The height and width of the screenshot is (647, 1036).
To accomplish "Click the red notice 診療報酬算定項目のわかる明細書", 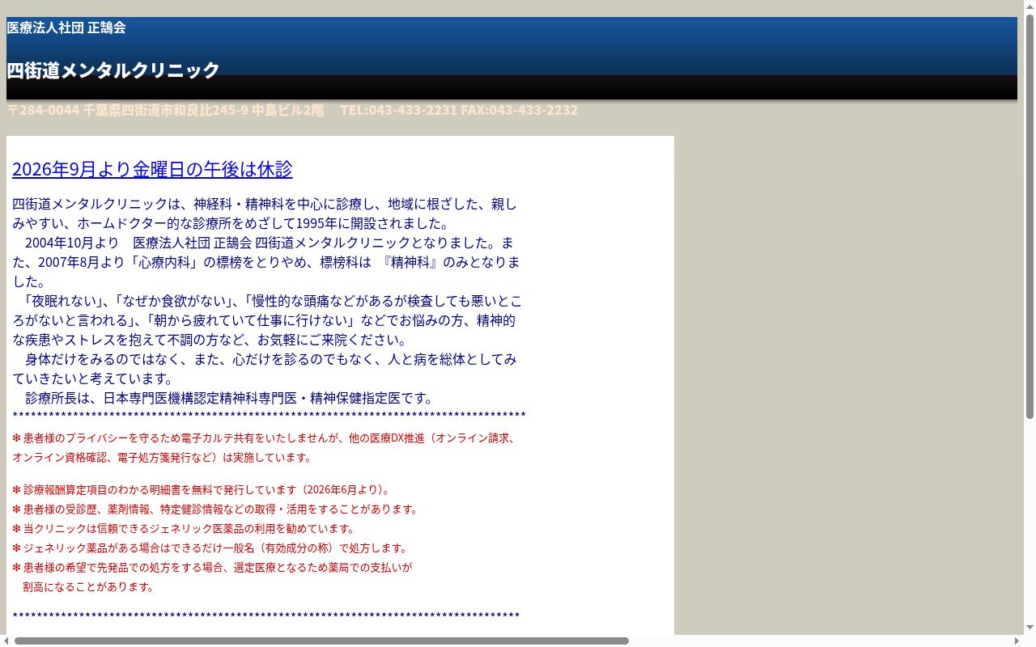I will 202,490.
